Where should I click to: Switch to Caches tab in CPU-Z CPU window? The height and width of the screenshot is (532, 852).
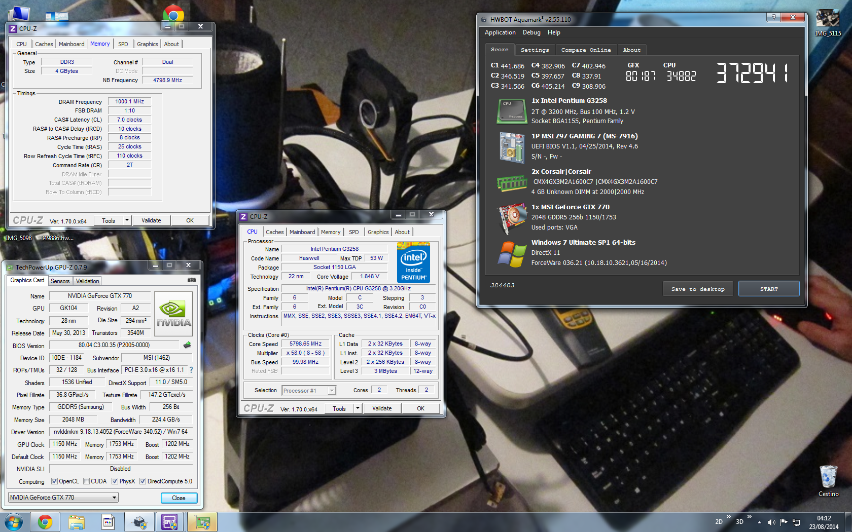(x=275, y=232)
